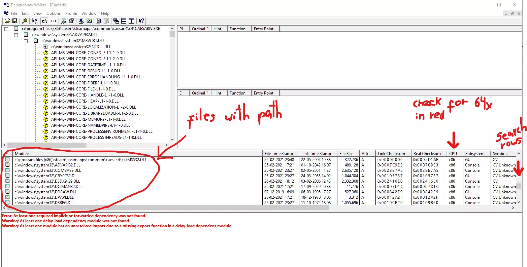The height and width of the screenshot is (267, 527).
Task: Click the module list's scroll-right arrow
Action: [513, 208]
